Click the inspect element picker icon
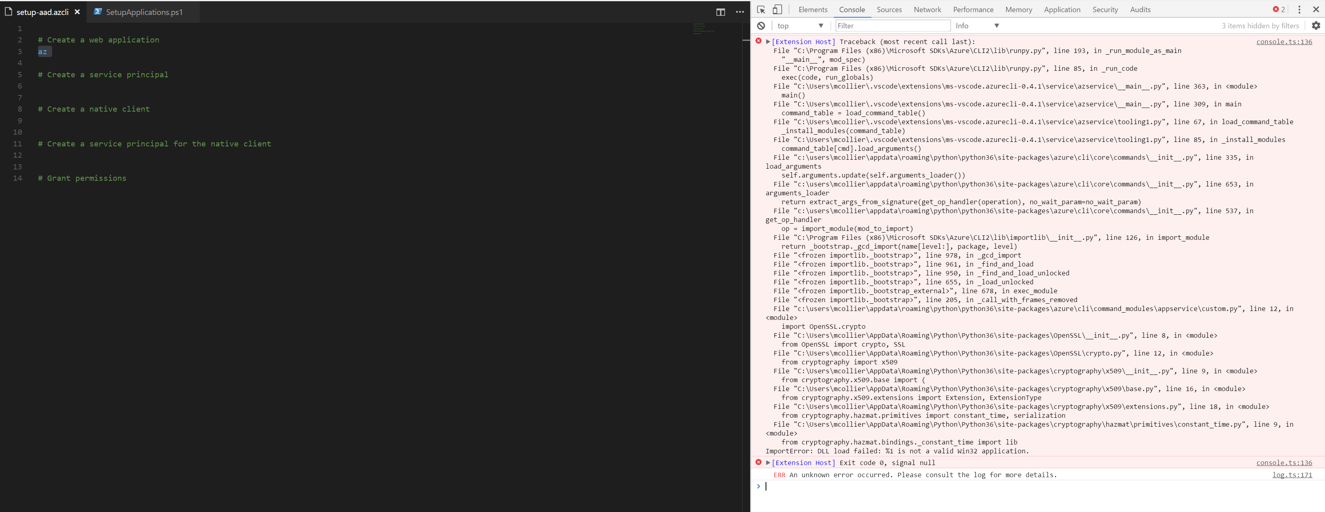1325x512 pixels. [x=761, y=10]
